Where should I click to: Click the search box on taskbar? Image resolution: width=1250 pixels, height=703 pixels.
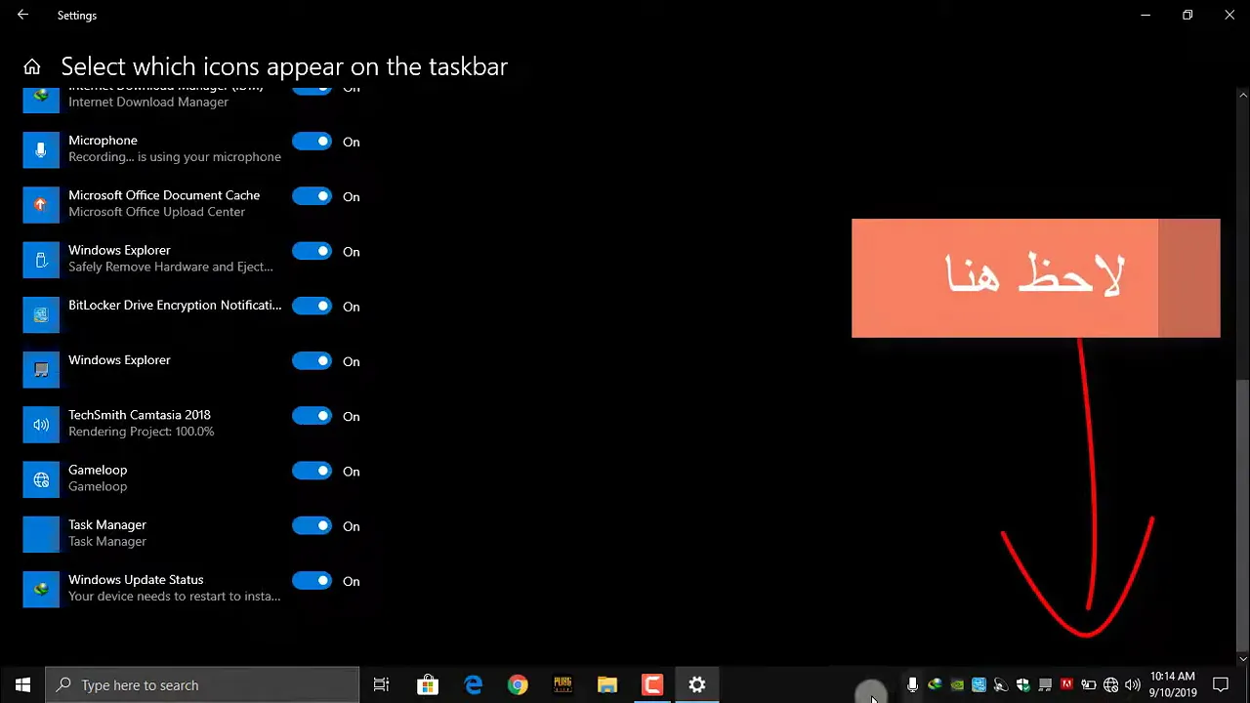point(202,685)
